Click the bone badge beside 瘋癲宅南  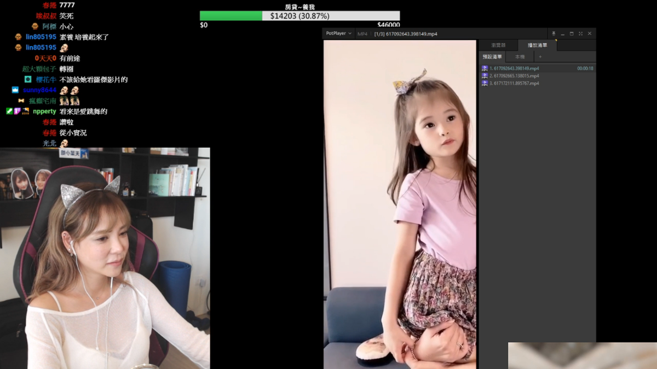pyautogui.click(x=21, y=101)
